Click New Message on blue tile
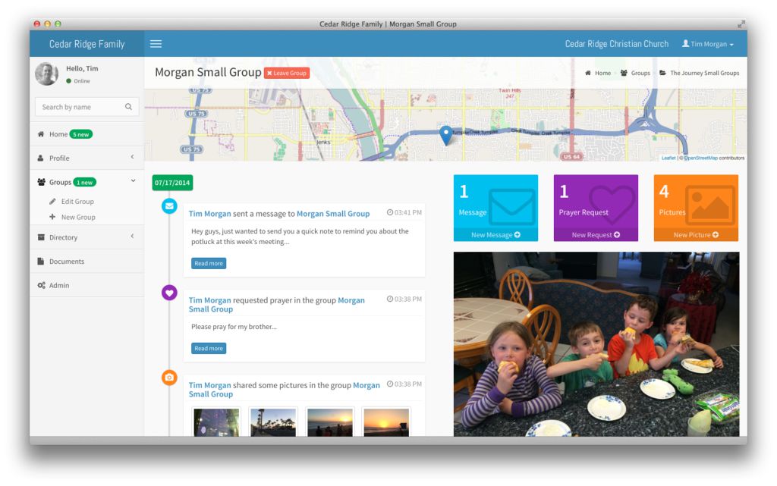Screen dimensions: 777x486 (x=495, y=235)
